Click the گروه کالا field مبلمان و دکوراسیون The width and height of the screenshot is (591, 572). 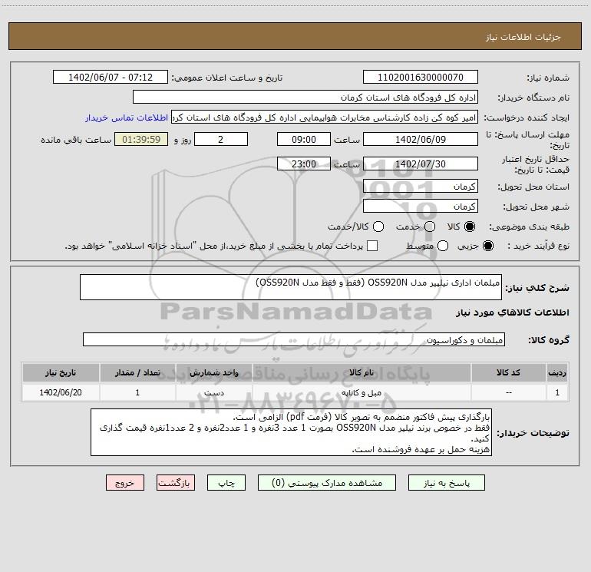pyautogui.click(x=294, y=339)
